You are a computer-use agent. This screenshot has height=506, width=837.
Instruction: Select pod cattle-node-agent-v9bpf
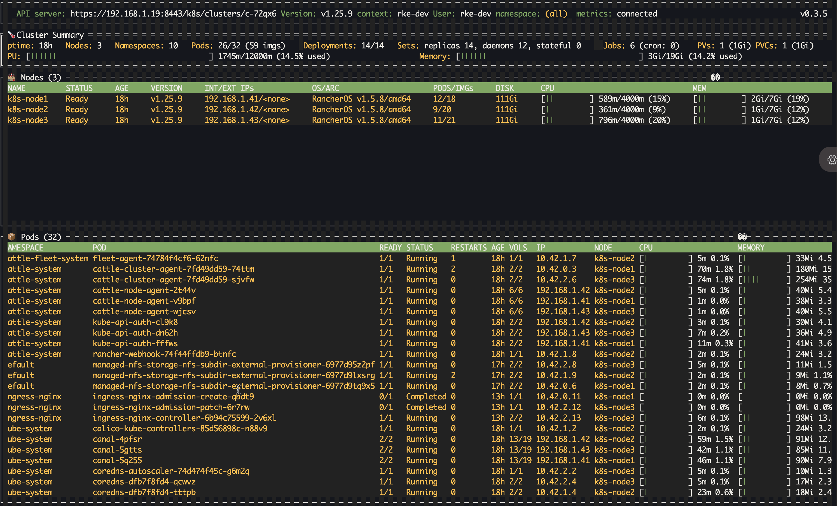click(144, 301)
